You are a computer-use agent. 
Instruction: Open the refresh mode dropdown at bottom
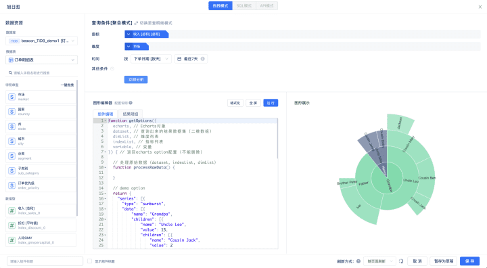(x=379, y=261)
